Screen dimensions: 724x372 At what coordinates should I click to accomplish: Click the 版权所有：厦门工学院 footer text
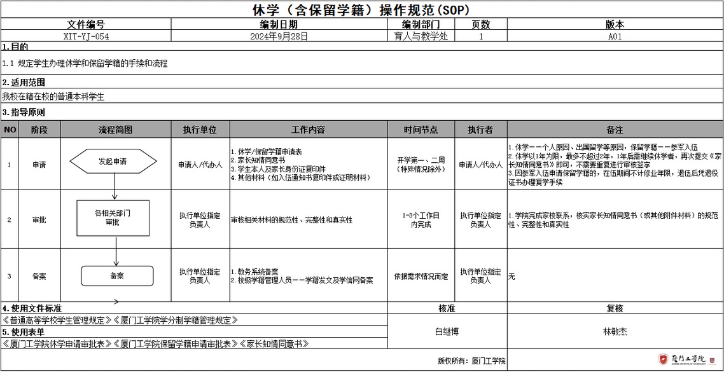pos(471,361)
